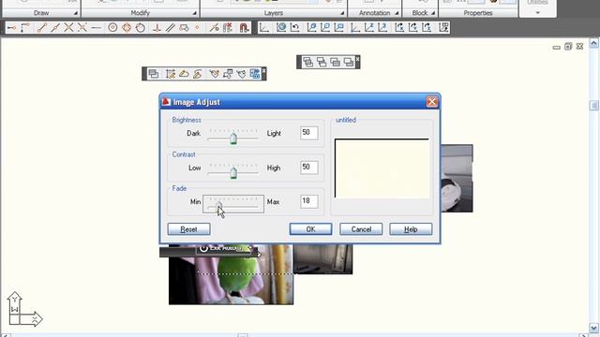Select the Synchronize Attributes tool
Viewport: 600px width, 337px height.
241,74
